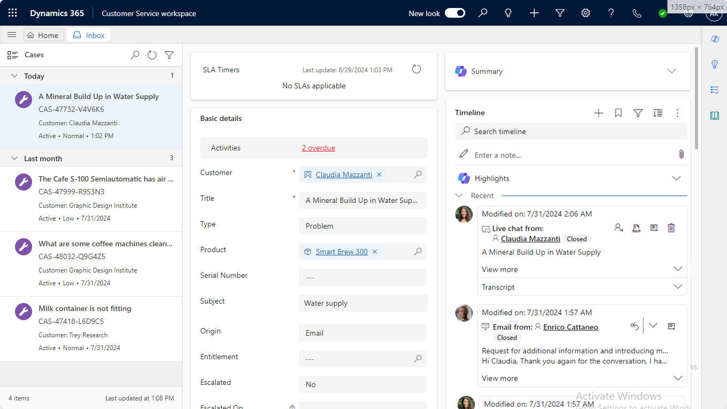Screen dimensions: 727x409
Task: Add a new timeline record with plus icon
Action: pyautogui.click(x=599, y=113)
